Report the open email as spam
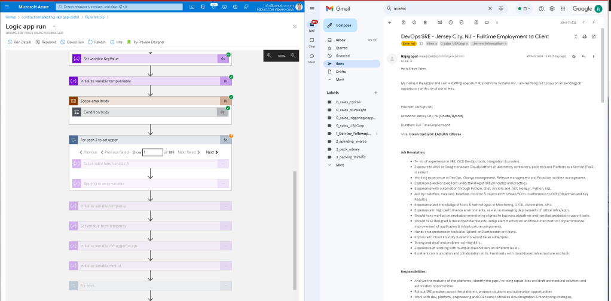The height and width of the screenshot is (301, 611). tap(414, 22)
